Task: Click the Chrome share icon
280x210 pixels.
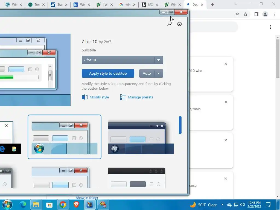Action: (237, 14)
